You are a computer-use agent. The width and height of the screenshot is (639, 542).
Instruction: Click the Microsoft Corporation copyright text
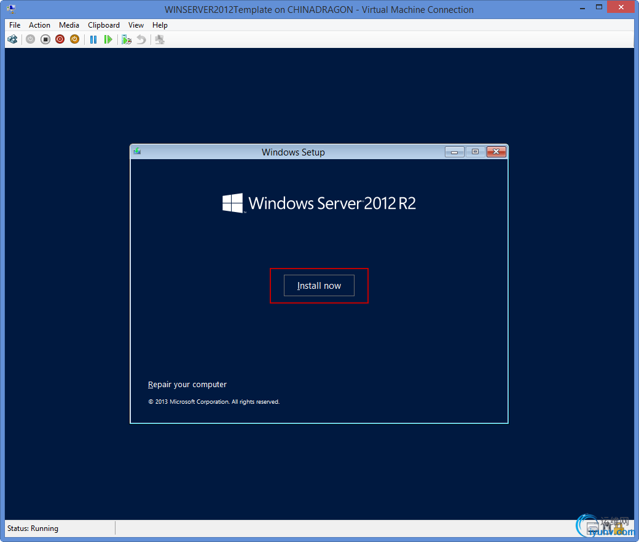(214, 402)
